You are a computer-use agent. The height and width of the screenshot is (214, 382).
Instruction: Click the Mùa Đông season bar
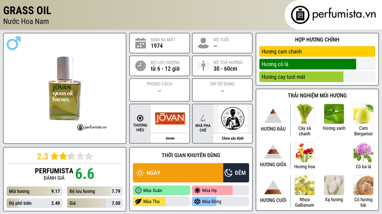click(x=220, y=201)
